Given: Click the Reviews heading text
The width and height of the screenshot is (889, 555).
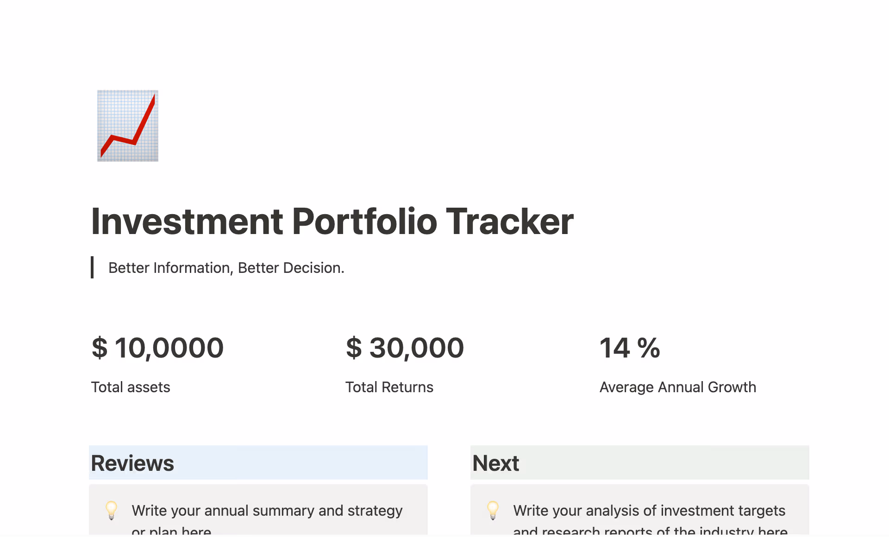Looking at the screenshot, I should [x=132, y=463].
